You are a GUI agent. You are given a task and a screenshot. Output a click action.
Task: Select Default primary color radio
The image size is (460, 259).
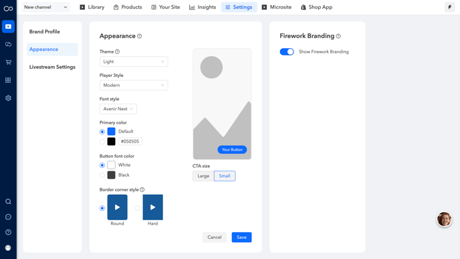coord(102,132)
